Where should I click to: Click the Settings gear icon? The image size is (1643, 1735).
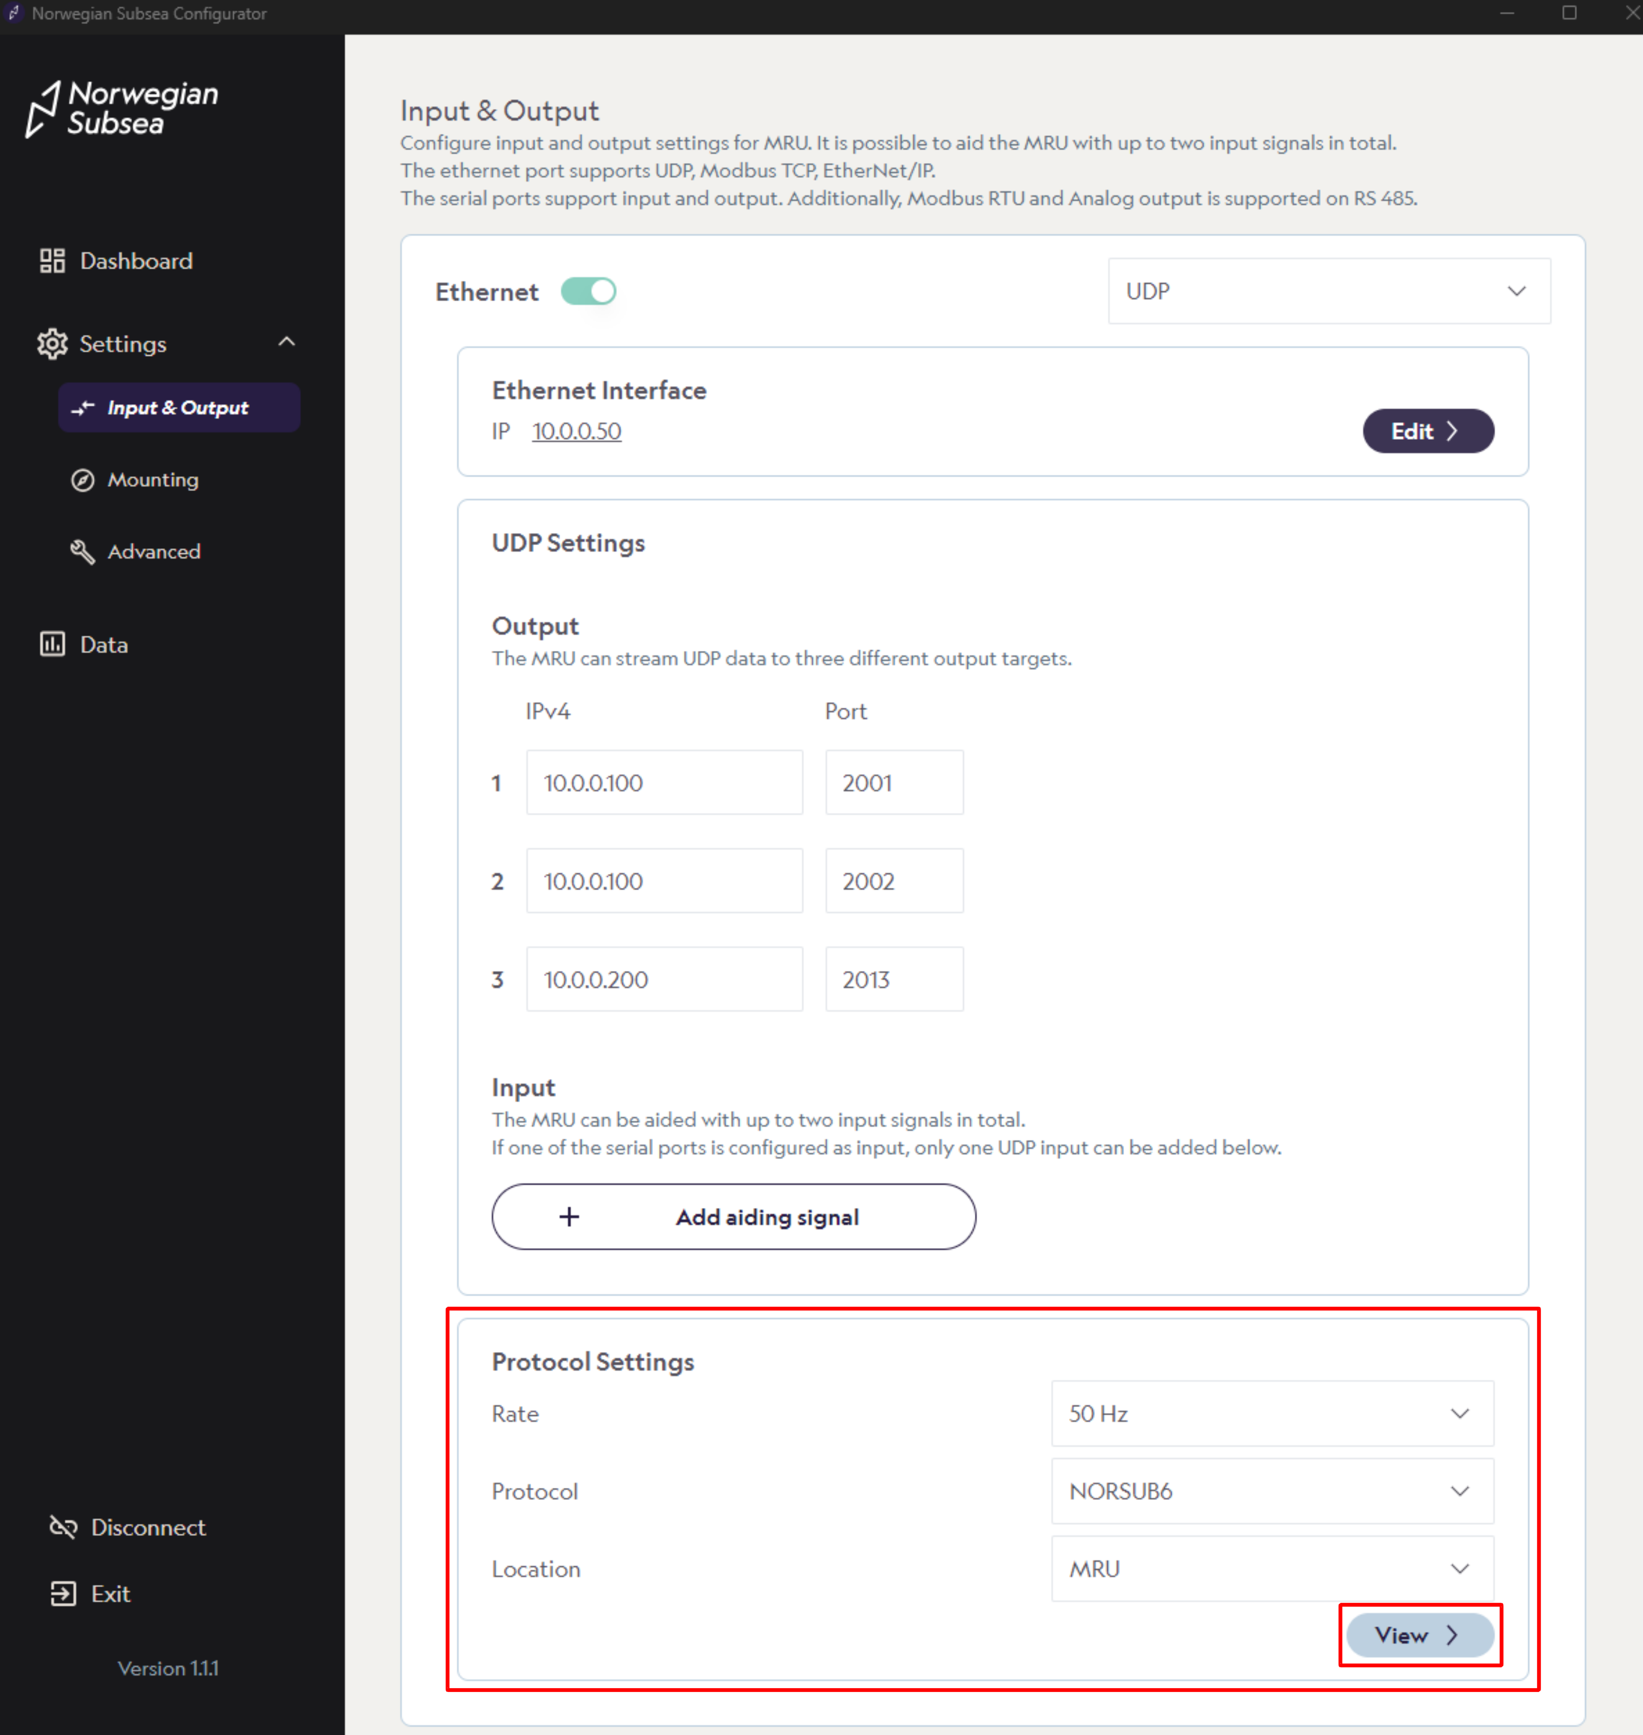[52, 344]
